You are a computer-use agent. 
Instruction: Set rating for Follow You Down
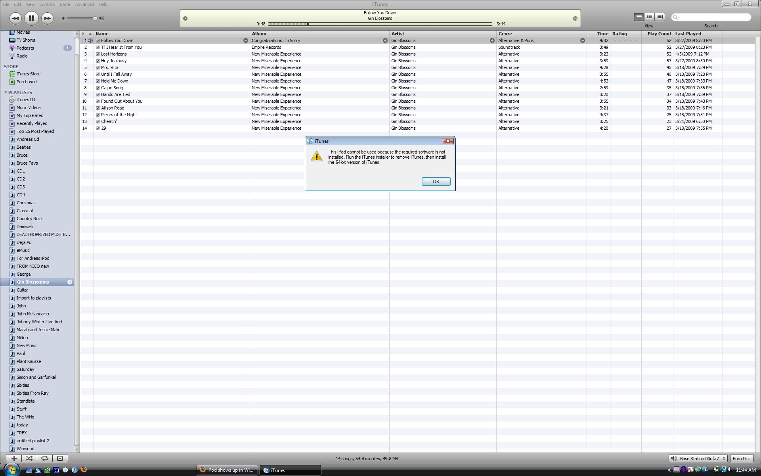[625, 40]
